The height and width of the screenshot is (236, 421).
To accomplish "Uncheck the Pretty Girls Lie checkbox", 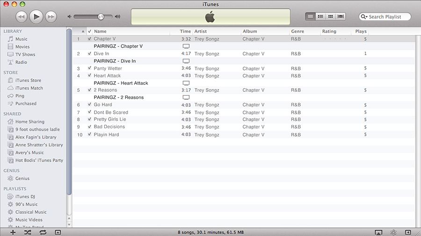I will 89,119.
